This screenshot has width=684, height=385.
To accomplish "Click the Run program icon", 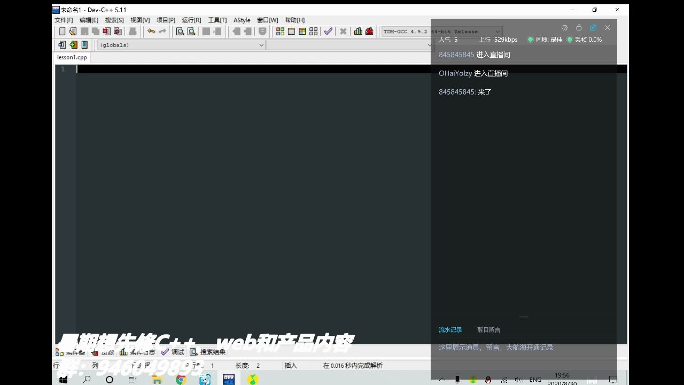I will pos(291,32).
